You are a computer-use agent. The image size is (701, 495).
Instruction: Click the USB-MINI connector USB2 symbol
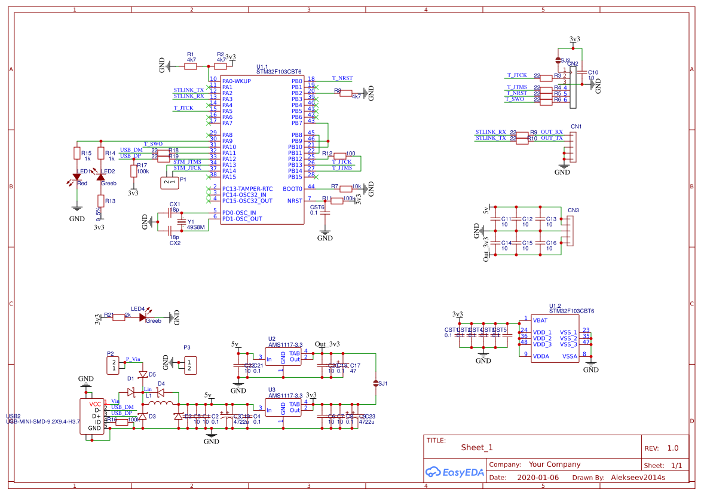point(91,416)
